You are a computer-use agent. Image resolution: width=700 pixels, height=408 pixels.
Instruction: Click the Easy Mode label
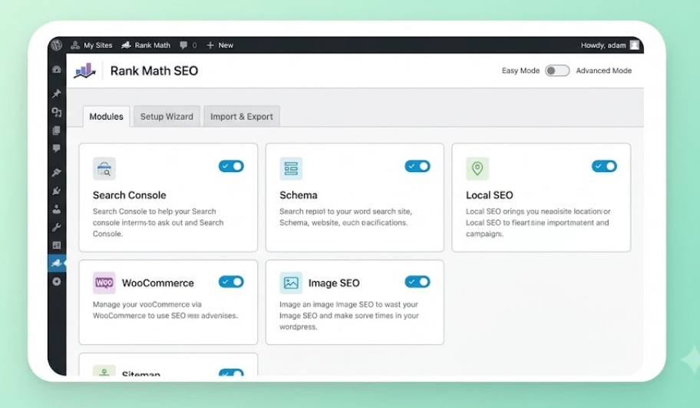point(520,71)
